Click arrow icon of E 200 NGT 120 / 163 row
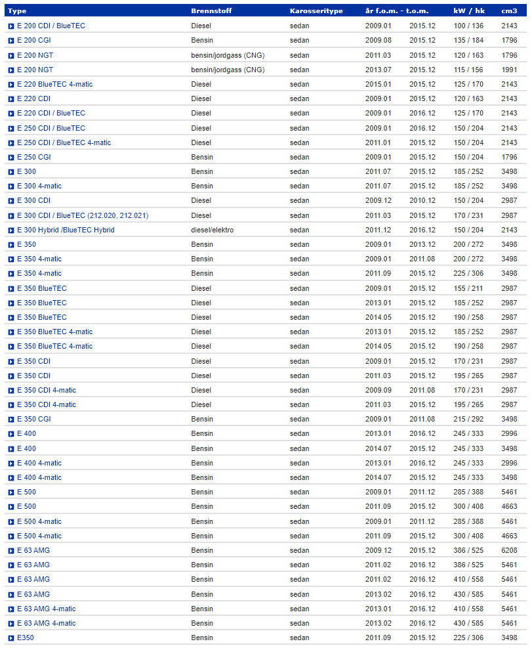This screenshot has height=650, width=532. pyautogui.click(x=11, y=56)
